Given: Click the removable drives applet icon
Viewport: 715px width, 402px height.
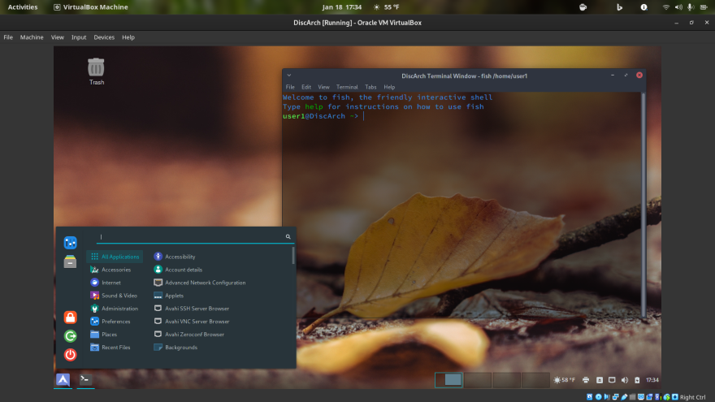Looking at the screenshot, I should coord(600,380).
